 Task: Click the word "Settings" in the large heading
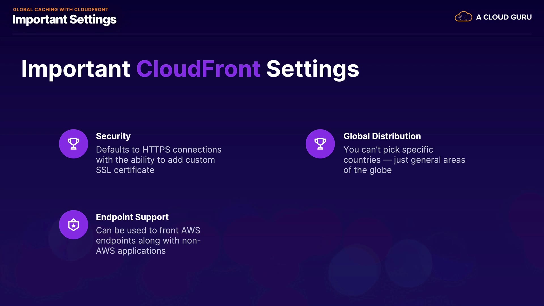click(x=313, y=69)
